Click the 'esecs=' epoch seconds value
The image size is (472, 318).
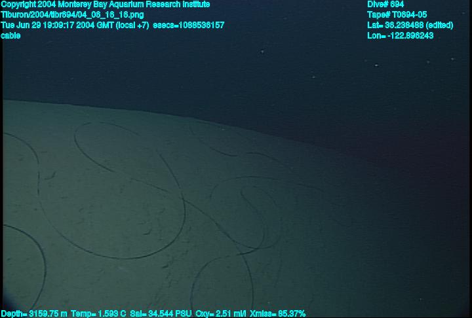pyautogui.click(x=189, y=26)
